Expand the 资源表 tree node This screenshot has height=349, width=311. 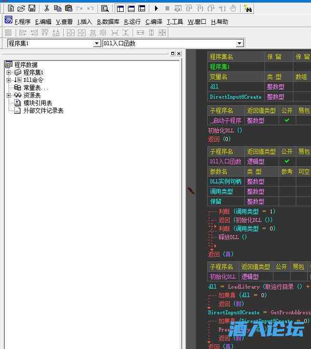9,96
